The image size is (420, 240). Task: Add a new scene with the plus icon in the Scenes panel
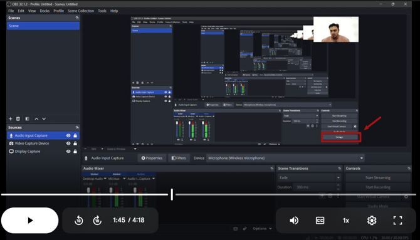tap(11, 118)
